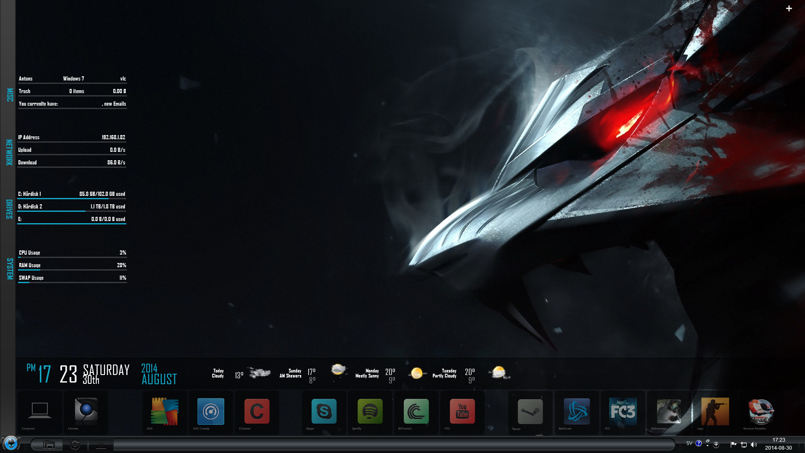Select the NETWORK sidebar section

9,152
